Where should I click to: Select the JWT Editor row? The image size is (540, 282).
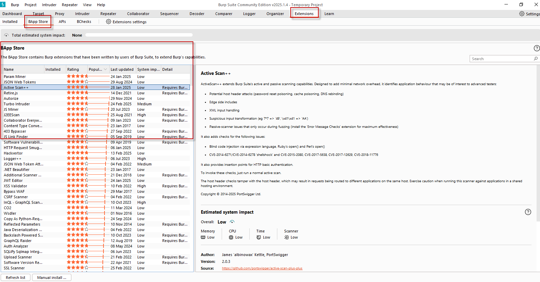96,180
